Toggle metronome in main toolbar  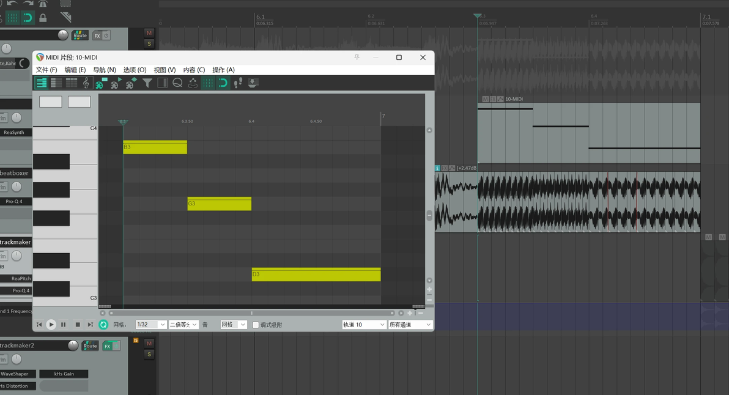[x=43, y=4]
